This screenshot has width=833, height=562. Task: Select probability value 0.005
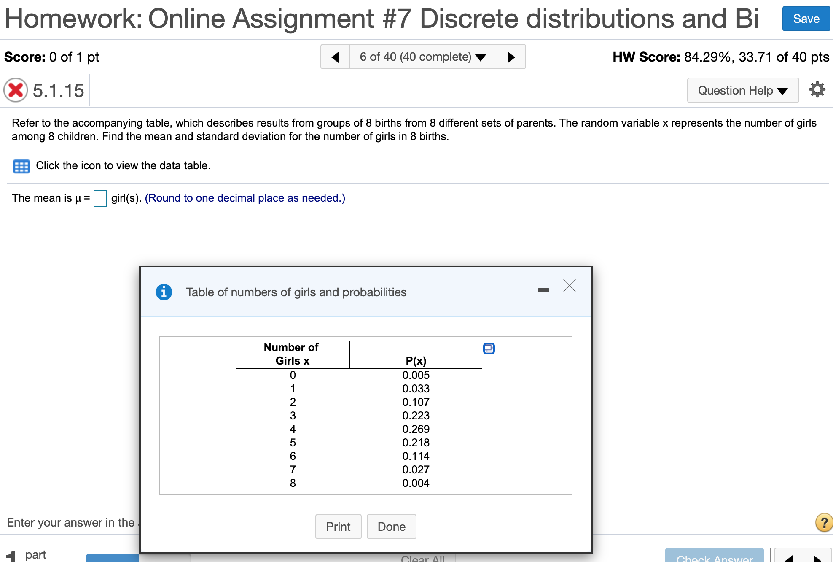(x=416, y=375)
